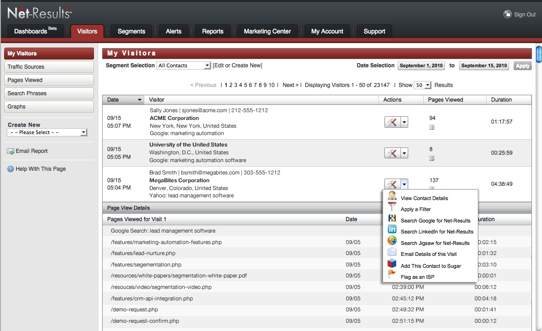This screenshot has height=331, width=542.
Task: Click the Flag as an ISP flag icon
Action: point(392,274)
